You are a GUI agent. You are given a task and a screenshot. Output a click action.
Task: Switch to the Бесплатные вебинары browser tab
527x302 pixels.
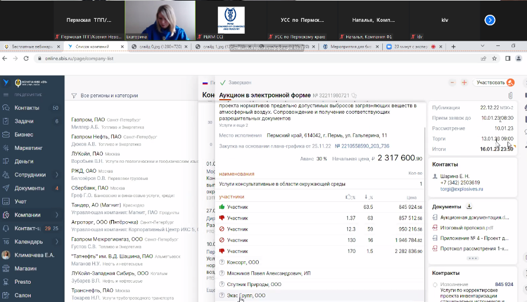pos(30,46)
